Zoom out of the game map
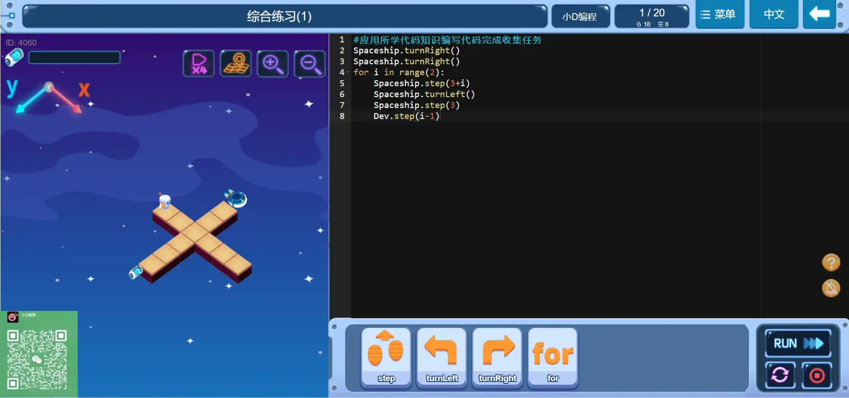This screenshot has width=849, height=398. coord(310,63)
